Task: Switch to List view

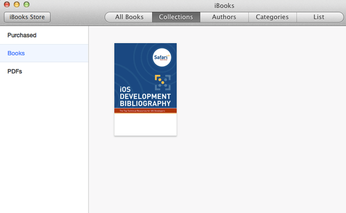Action: coord(319,17)
